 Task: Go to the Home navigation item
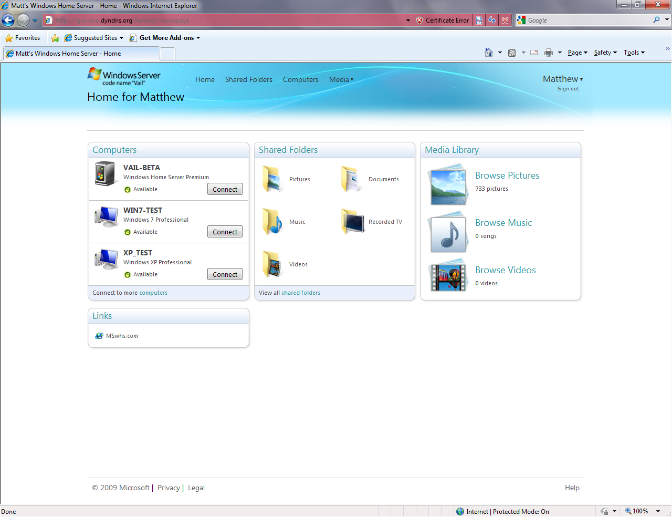point(205,79)
